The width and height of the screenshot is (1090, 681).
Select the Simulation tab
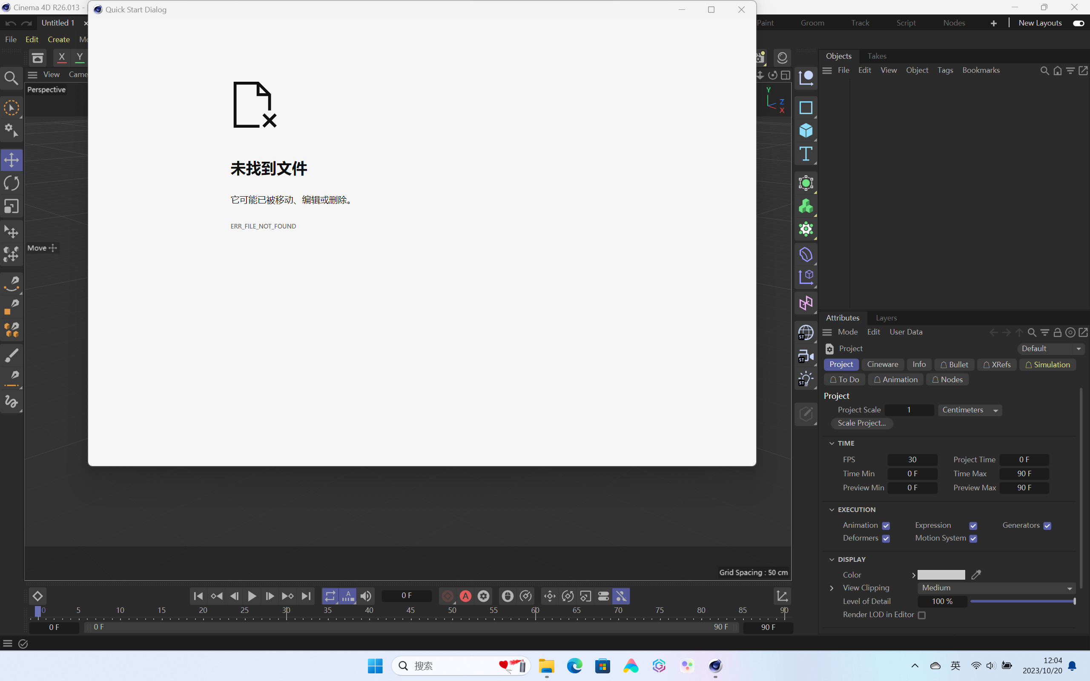(x=1048, y=364)
